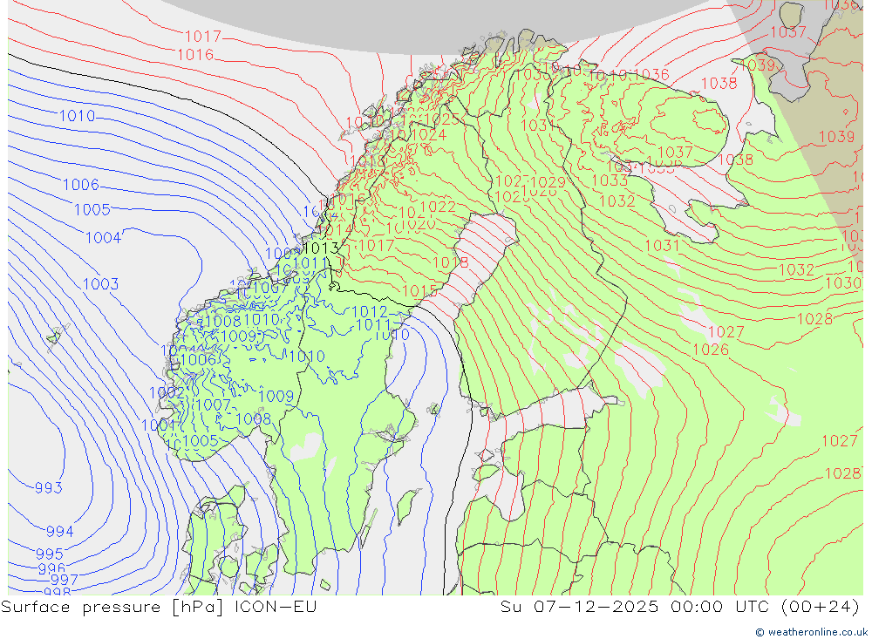The image size is (872, 639).
Task: Click the blue 994 isobar label
Action: (x=59, y=532)
